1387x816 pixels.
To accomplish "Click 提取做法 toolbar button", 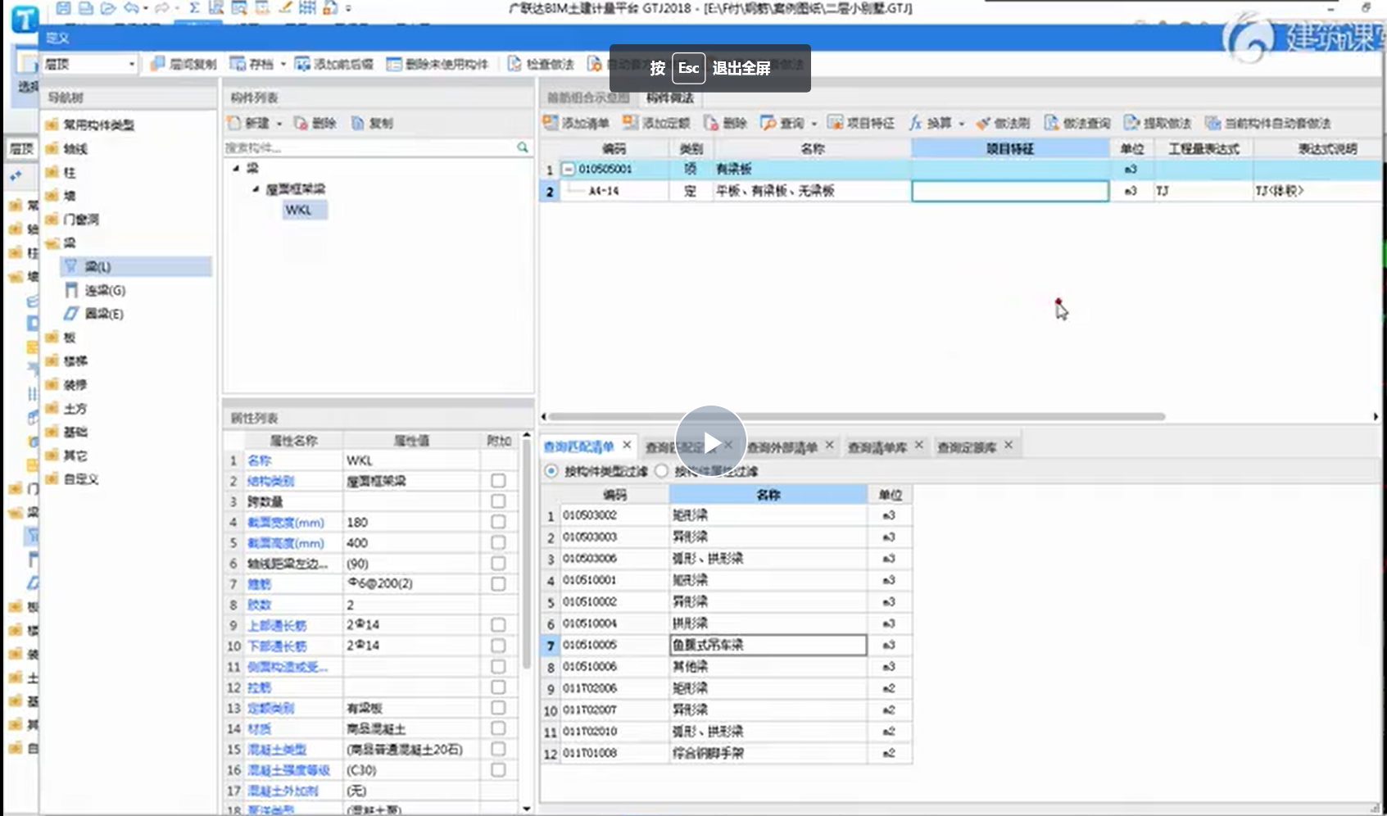I will point(1158,123).
